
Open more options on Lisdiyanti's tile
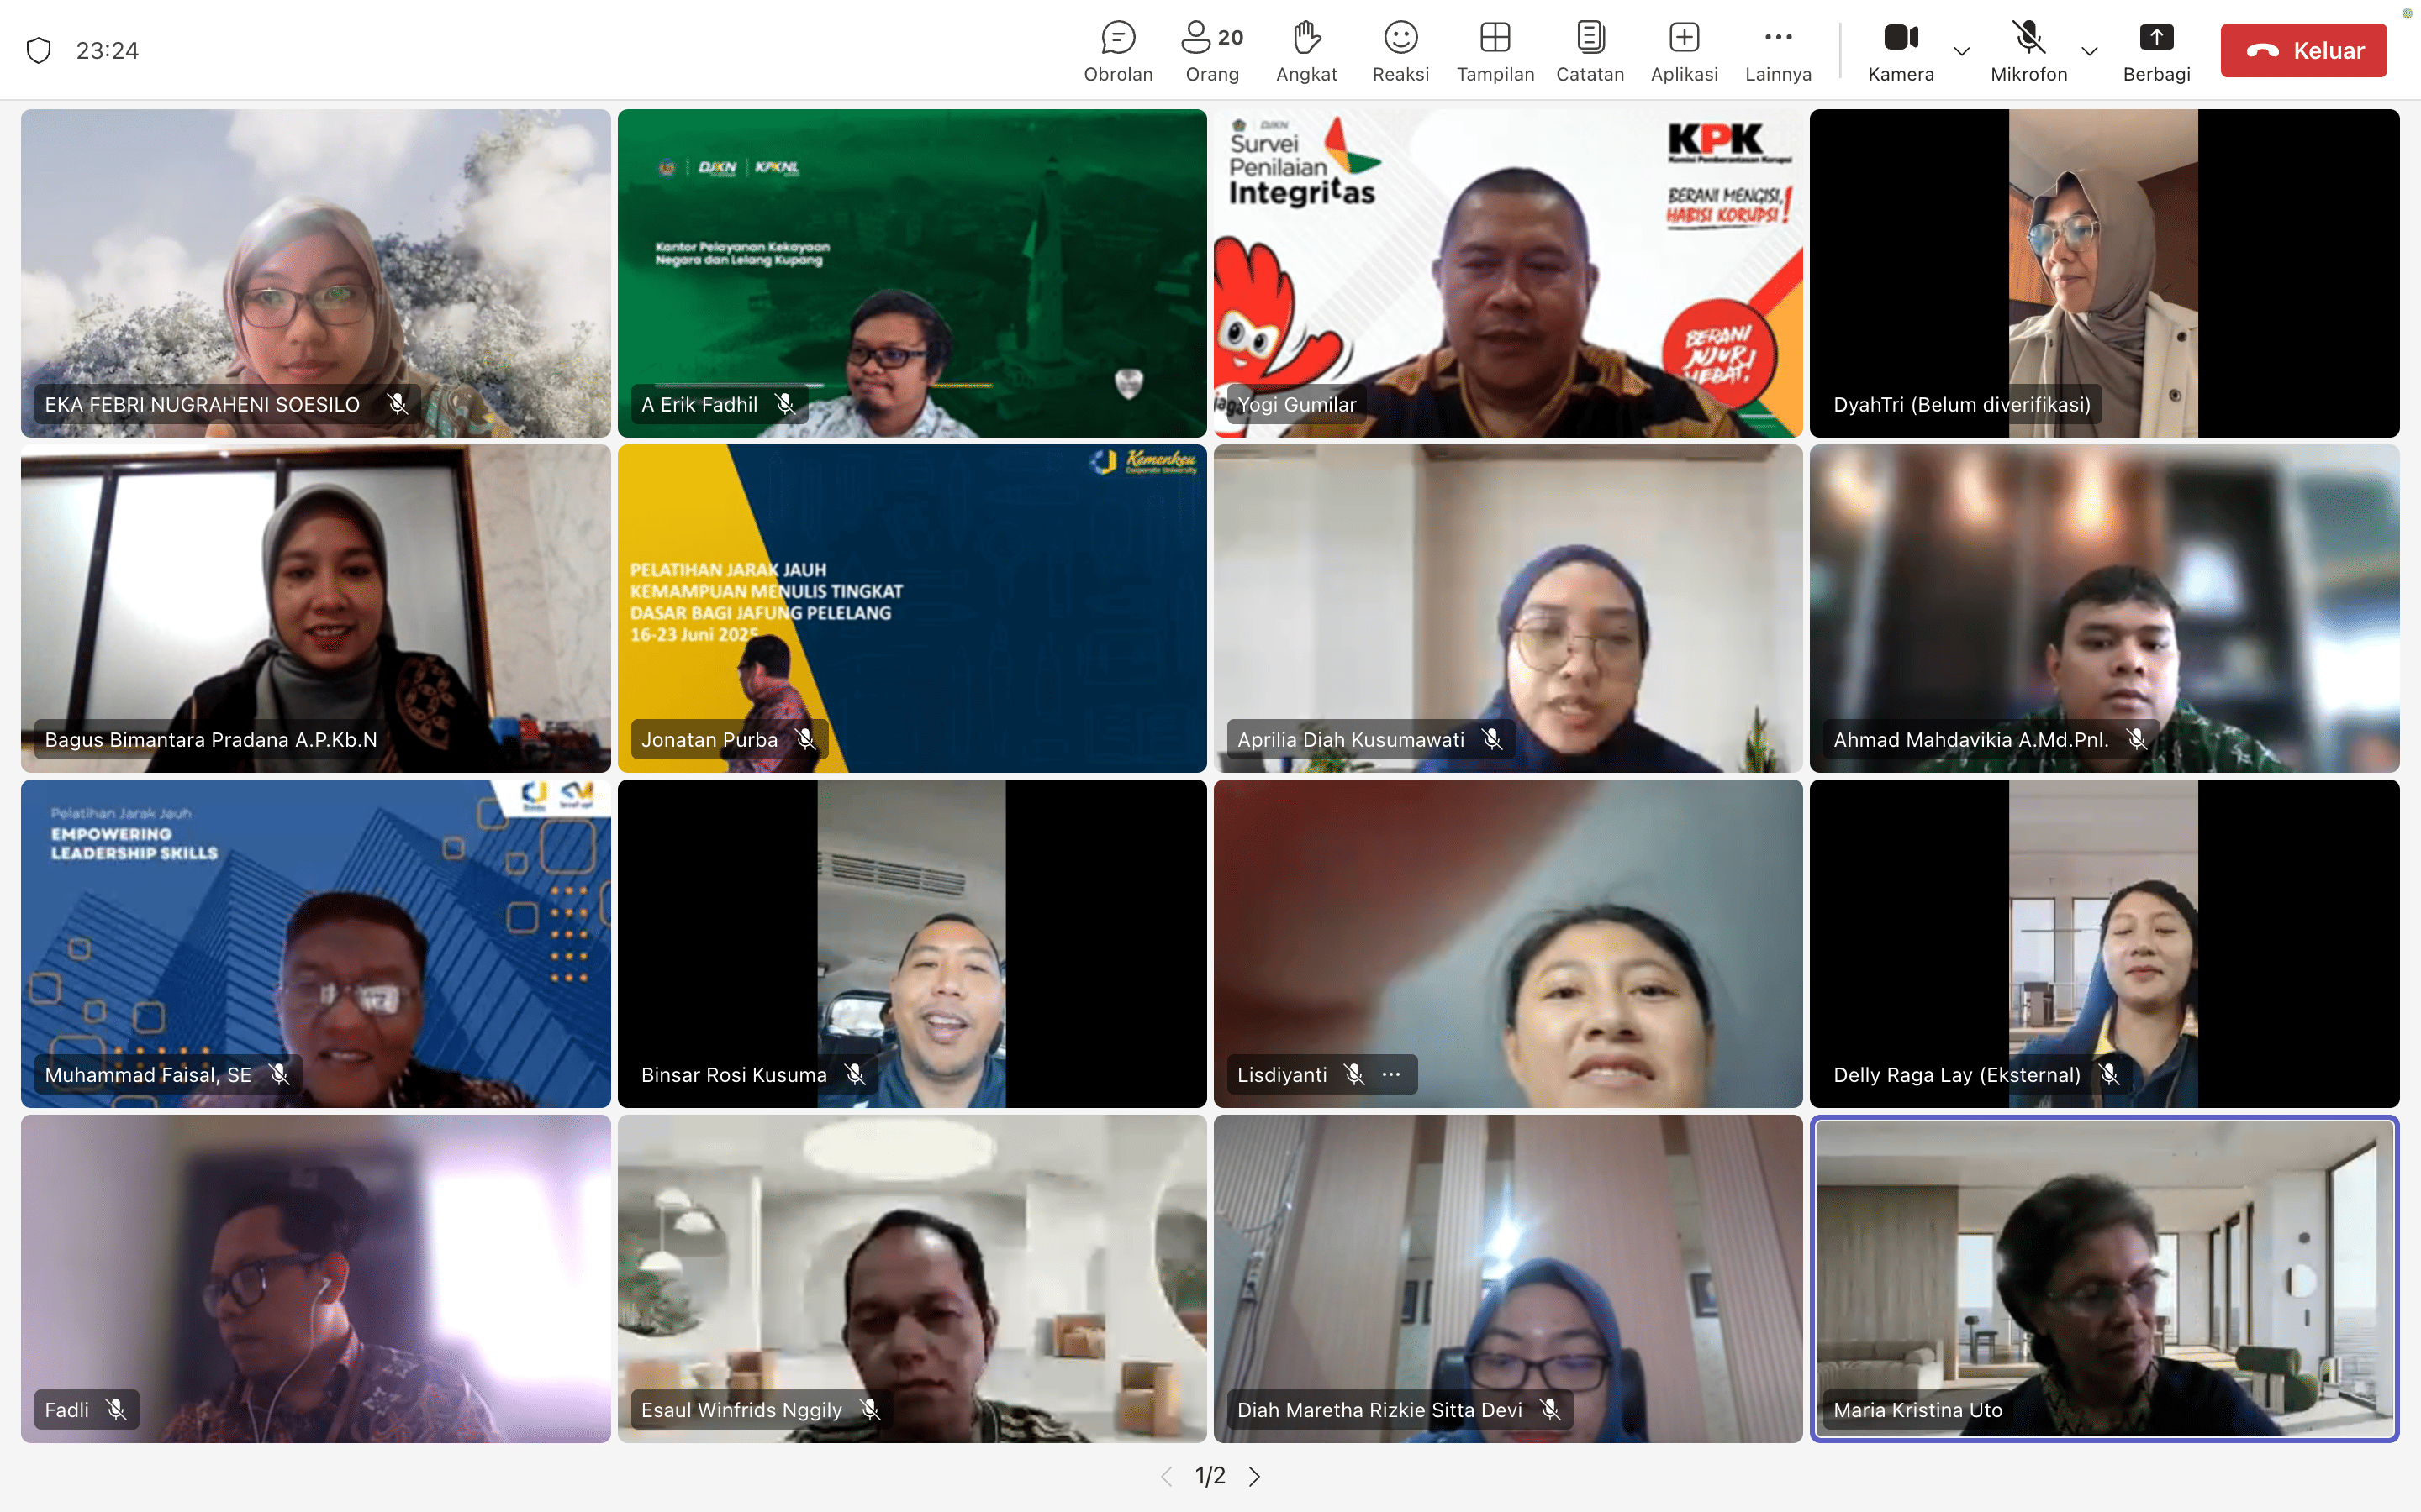click(x=1391, y=1075)
